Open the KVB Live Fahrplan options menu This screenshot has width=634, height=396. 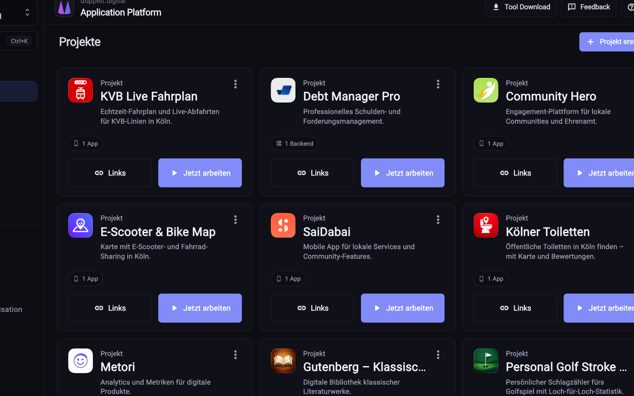236,84
